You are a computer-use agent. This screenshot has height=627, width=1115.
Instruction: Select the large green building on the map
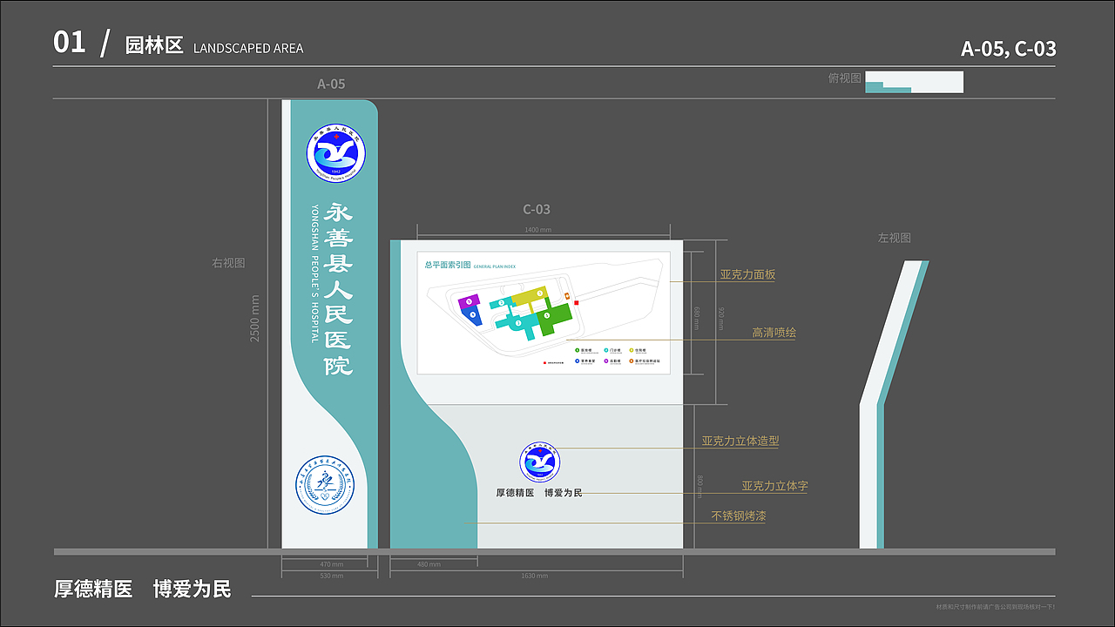[553, 318]
